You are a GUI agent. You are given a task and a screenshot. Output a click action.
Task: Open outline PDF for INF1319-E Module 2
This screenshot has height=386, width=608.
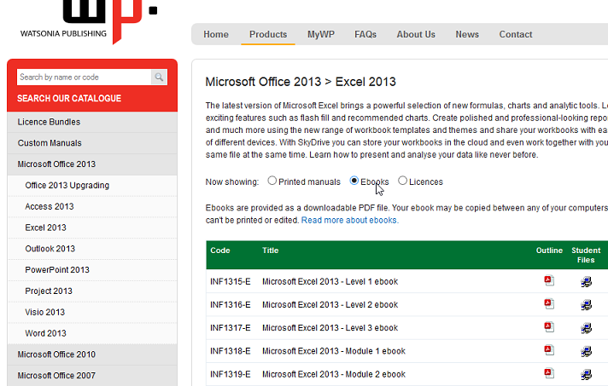(x=549, y=373)
